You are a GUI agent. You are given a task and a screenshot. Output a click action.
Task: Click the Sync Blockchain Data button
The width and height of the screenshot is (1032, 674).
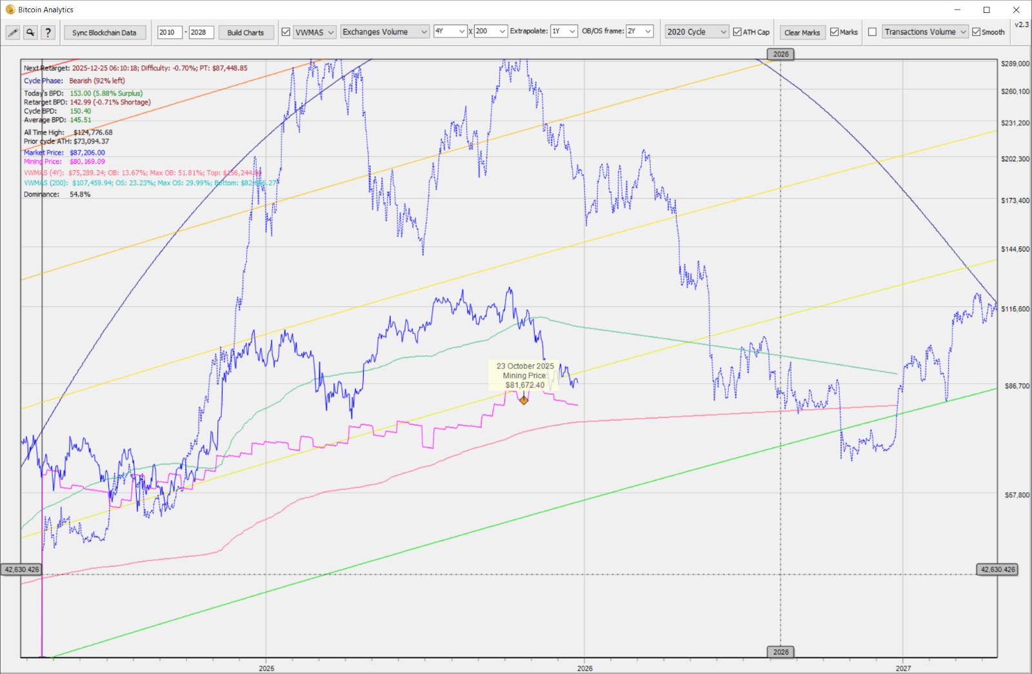[x=104, y=32]
